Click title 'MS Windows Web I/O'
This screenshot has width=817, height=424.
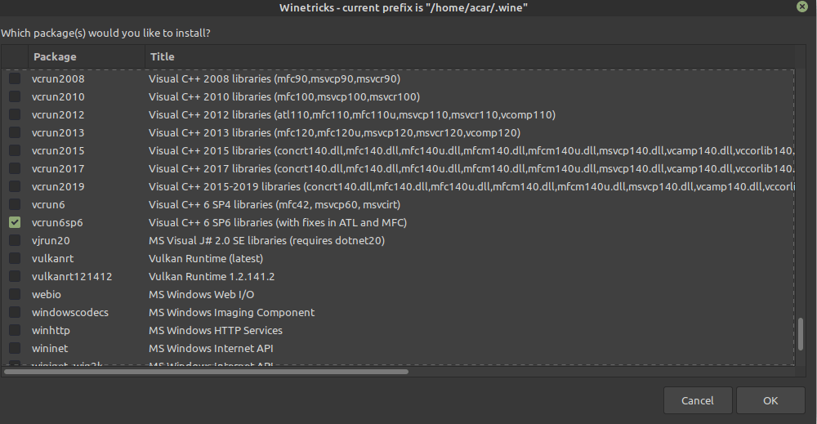201,294
